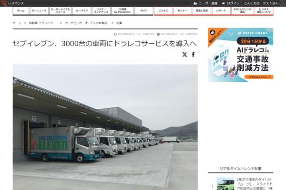Screen dimensions: 286x190
Task: Click the 記事 breadcrumb link
Action: point(119,23)
